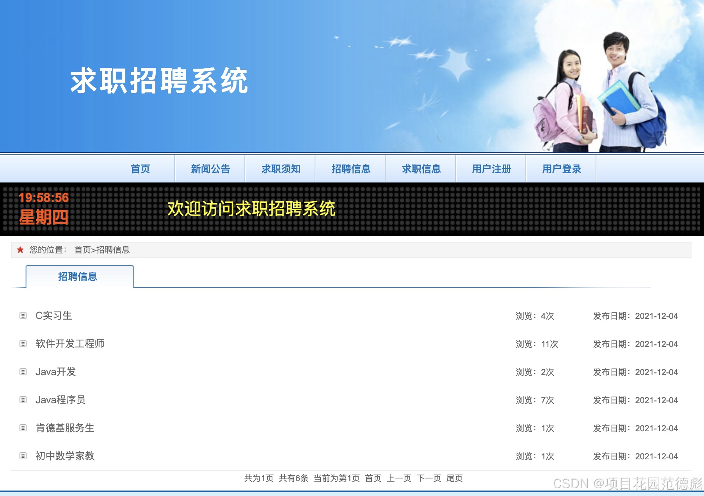Open the 用户注册 page

[x=491, y=169]
